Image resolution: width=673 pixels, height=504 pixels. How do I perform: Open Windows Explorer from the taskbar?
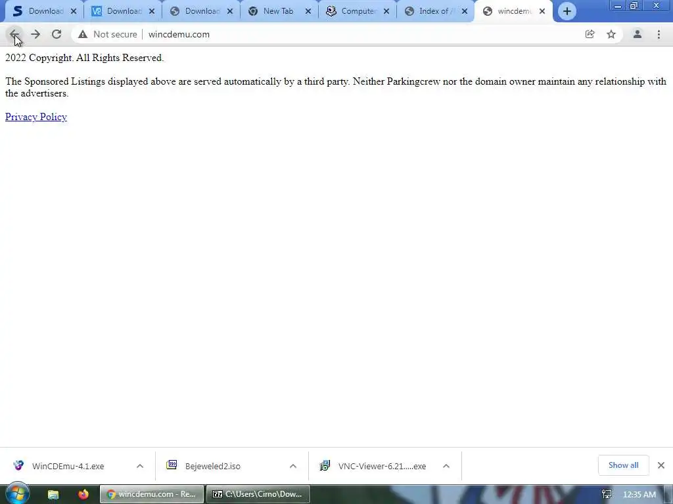[x=53, y=494]
